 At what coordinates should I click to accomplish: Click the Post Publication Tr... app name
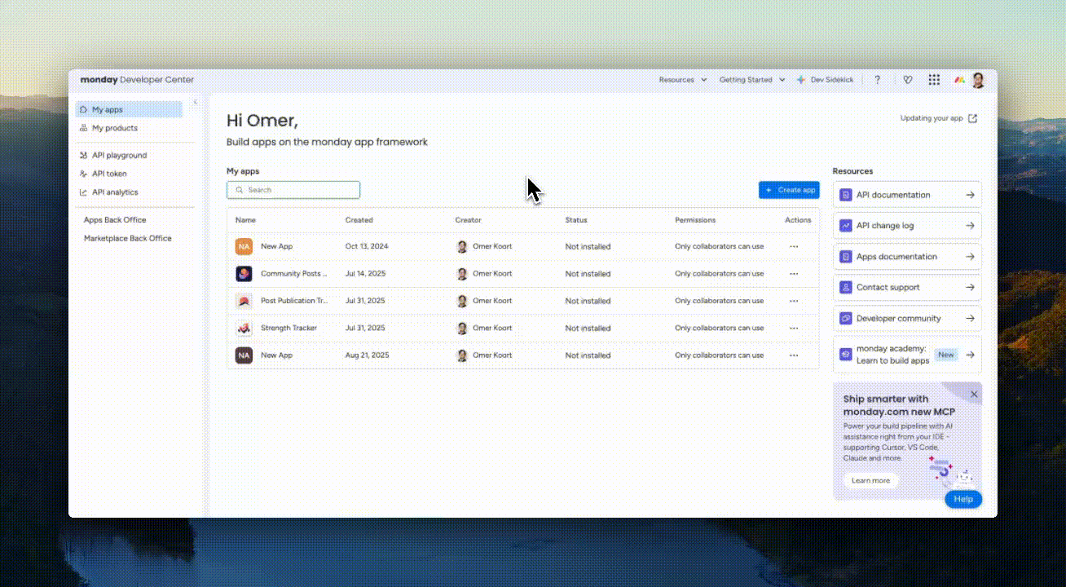(294, 301)
